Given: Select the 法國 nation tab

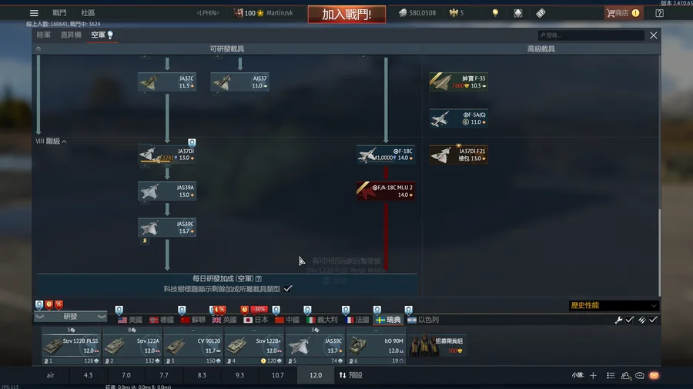Looking at the screenshot, I should click(357, 320).
